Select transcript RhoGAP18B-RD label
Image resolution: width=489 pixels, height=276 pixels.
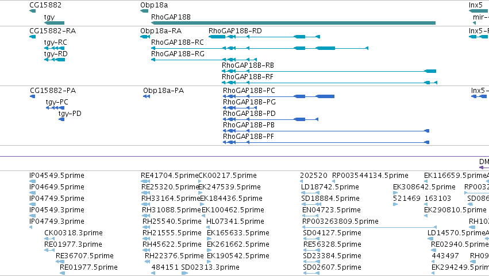pyautogui.click(x=235, y=31)
